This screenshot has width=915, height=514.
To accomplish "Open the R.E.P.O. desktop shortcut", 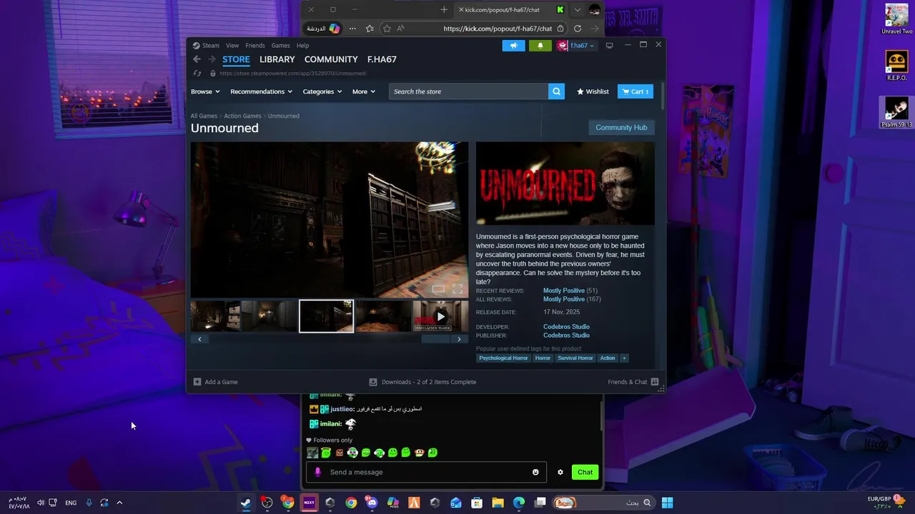I will tap(896, 66).
